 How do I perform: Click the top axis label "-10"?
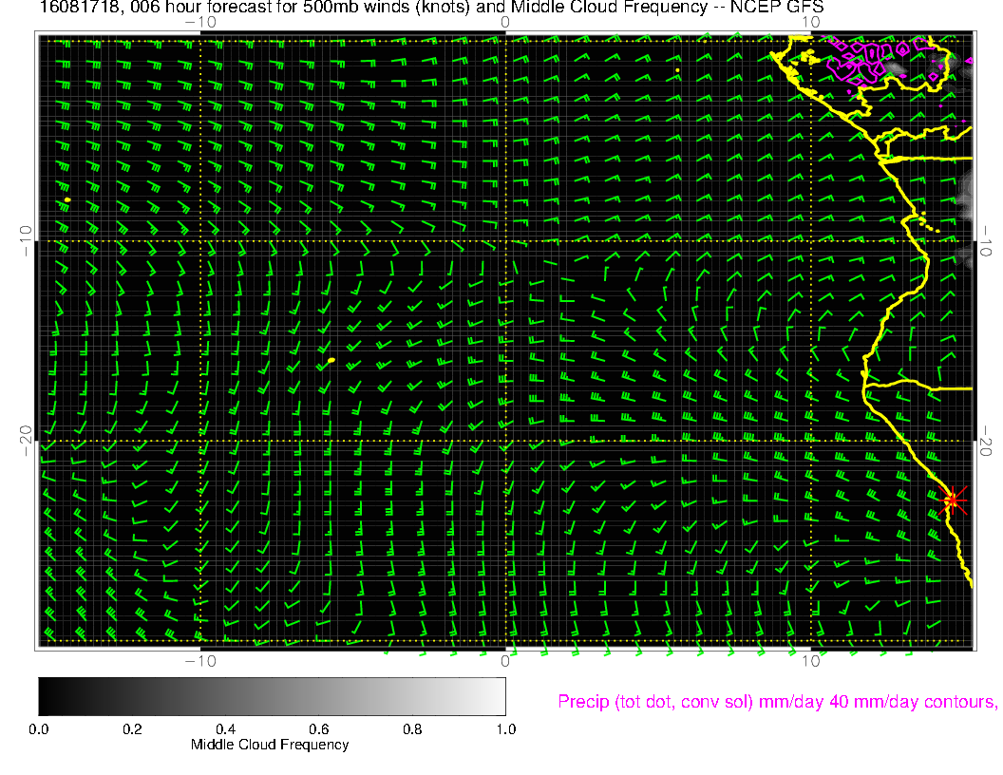click(x=199, y=22)
